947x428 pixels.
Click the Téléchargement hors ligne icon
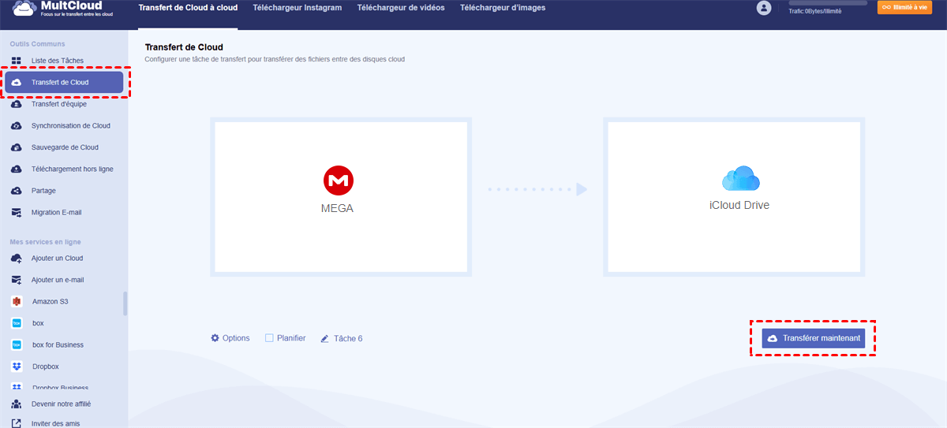point(16,169)
